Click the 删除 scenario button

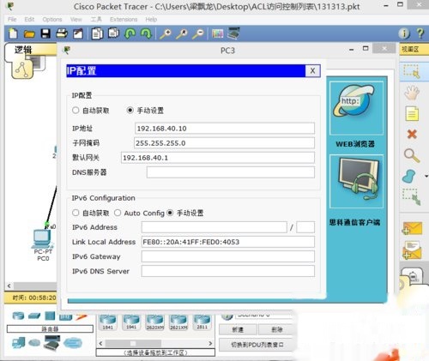coord(277,329)
